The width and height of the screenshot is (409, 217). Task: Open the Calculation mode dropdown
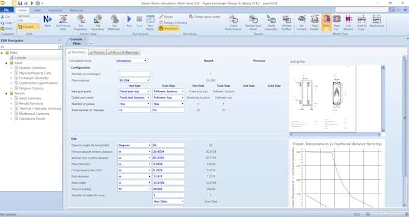(131, 61)
